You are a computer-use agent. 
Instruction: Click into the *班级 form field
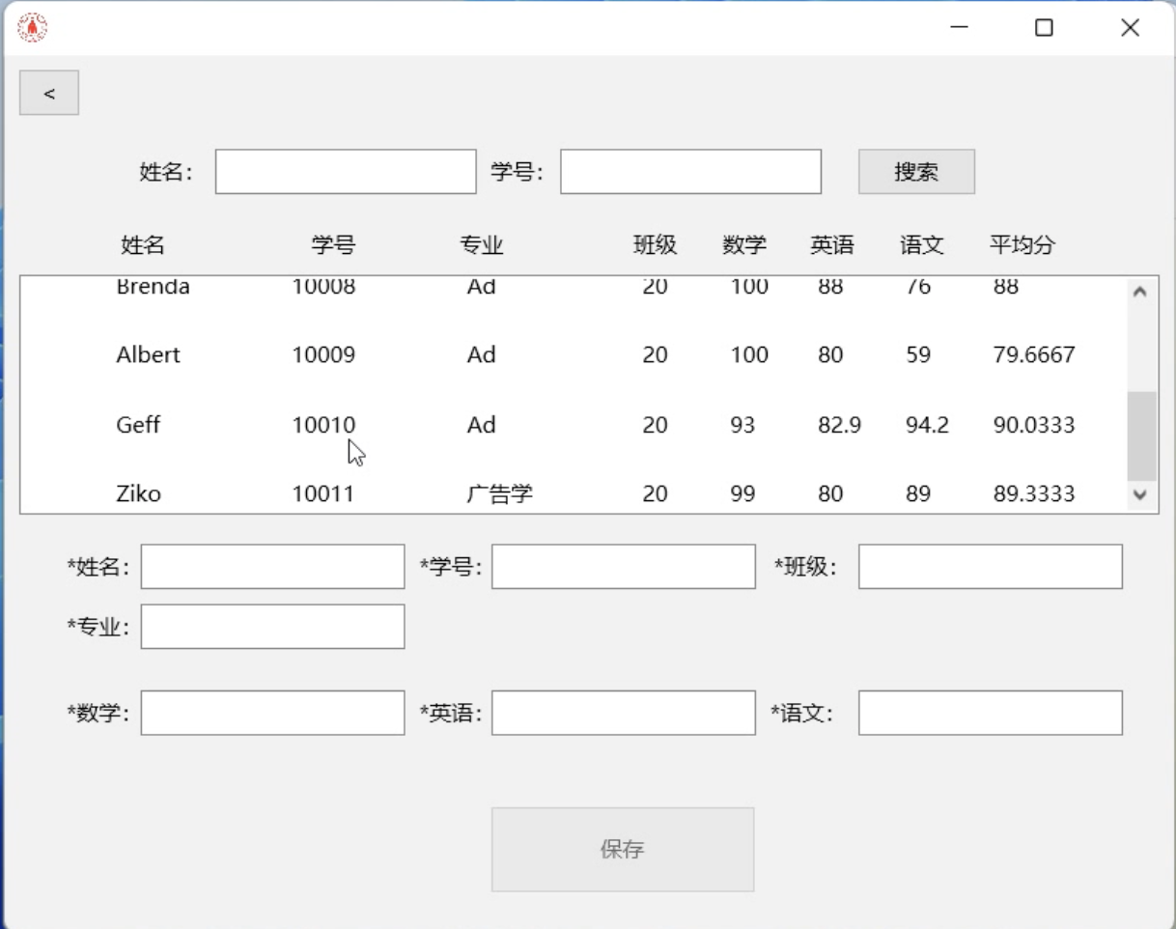(990, 567)
